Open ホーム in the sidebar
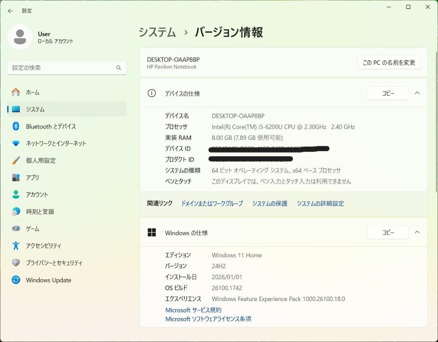Screen dimensions: 438x342 tap(67, 92)
